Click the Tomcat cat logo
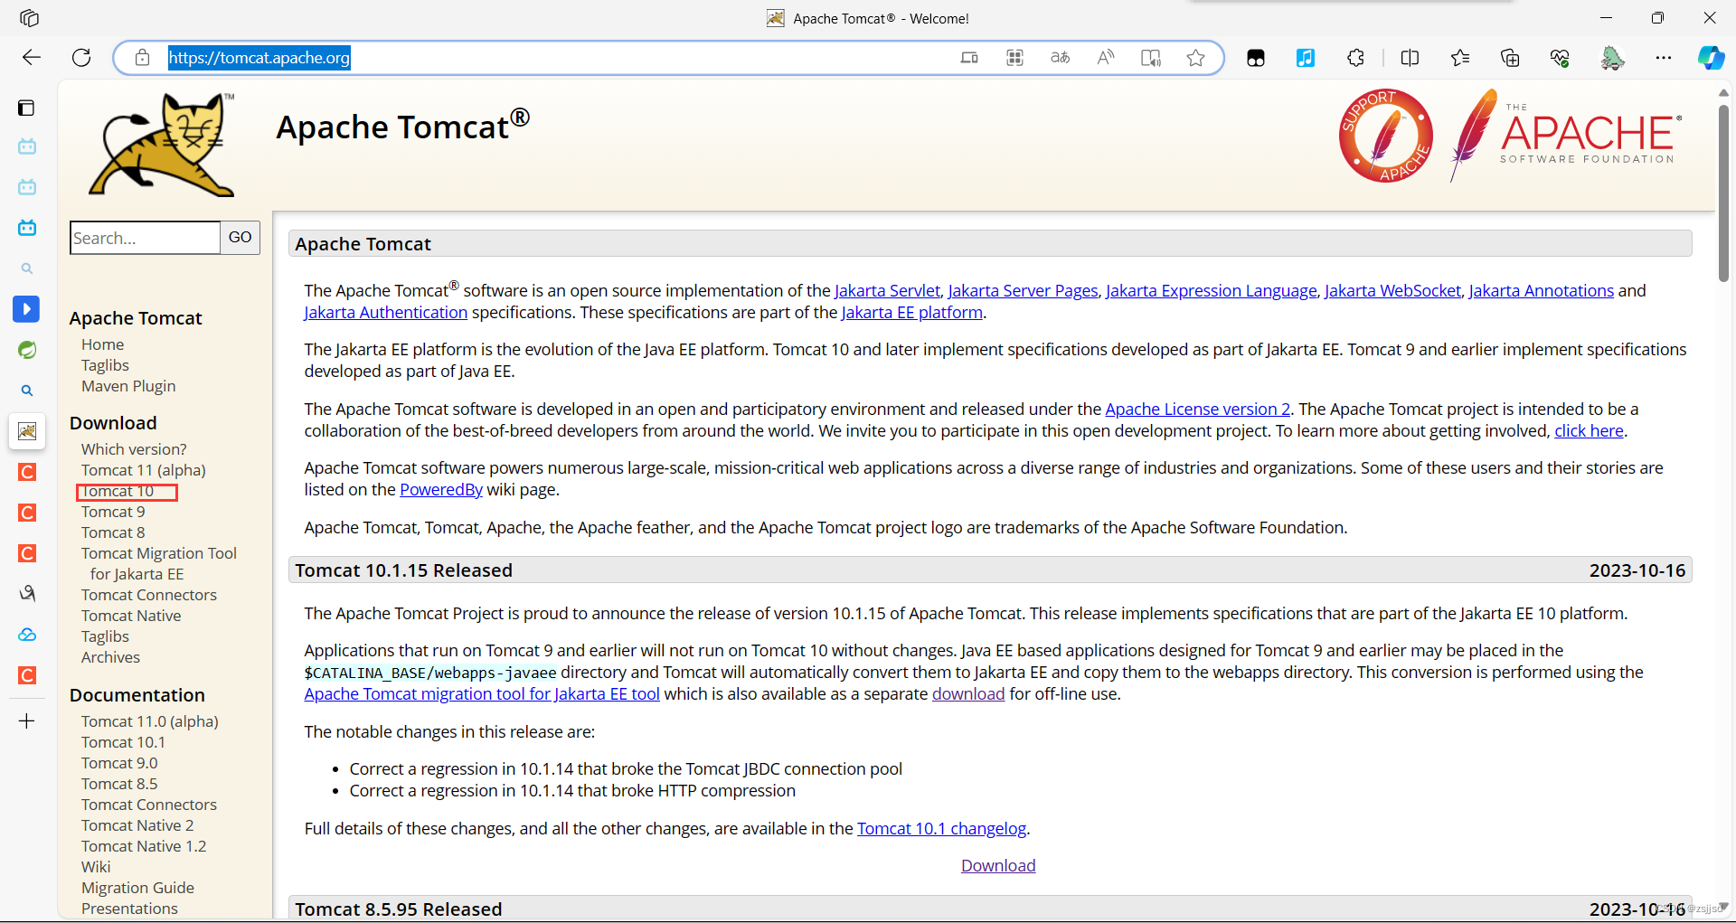 162,145
